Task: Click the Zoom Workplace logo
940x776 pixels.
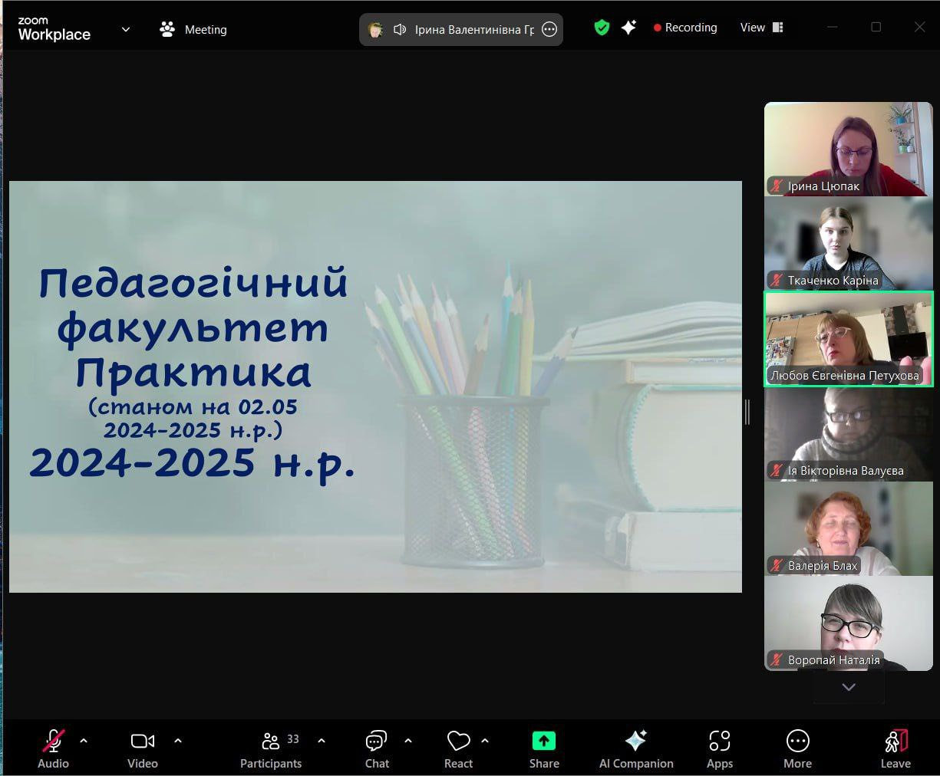Action: (x=54, y=29)
